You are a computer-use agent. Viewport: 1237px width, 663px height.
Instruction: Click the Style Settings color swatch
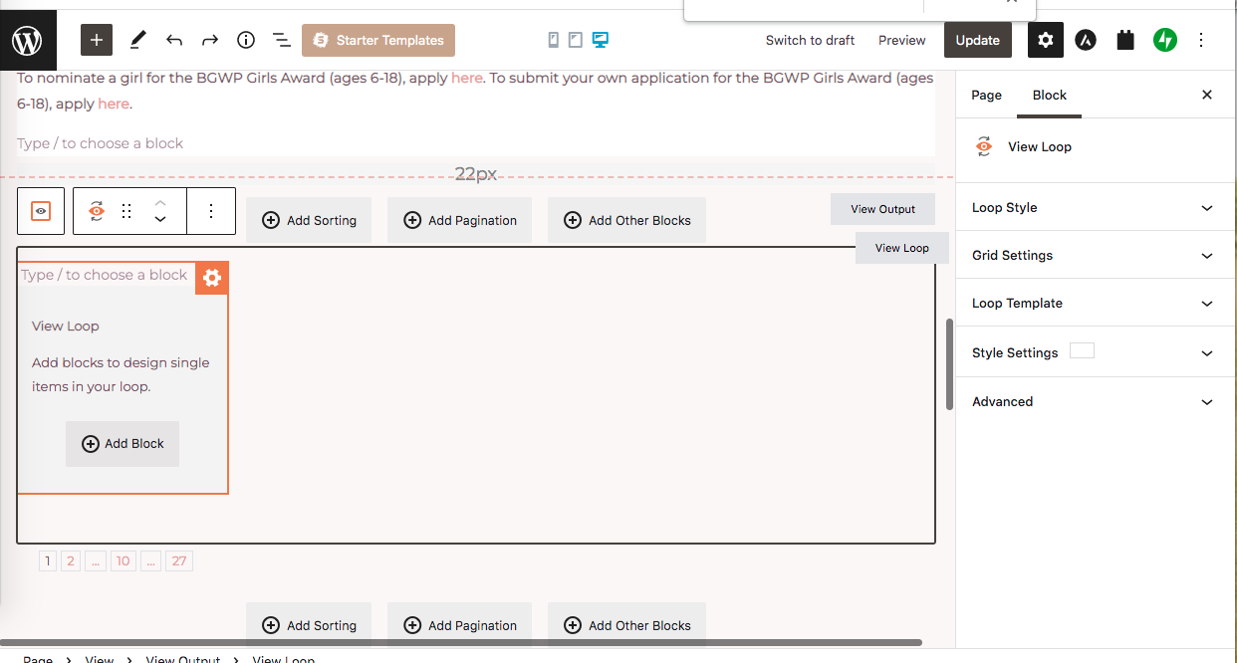click(1082, 351)
